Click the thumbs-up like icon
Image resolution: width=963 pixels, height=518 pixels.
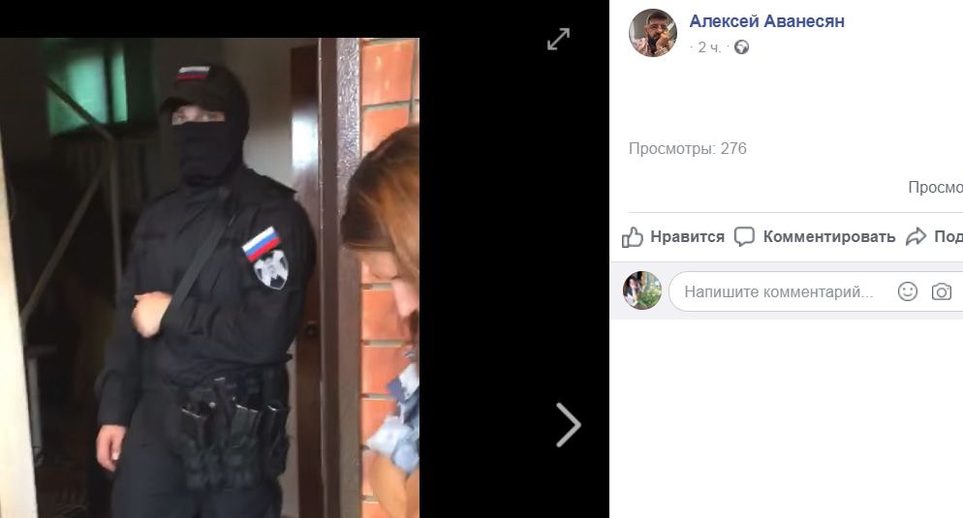tap(633, 237)
